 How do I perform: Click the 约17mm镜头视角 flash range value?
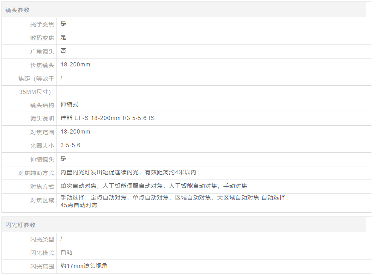(x=84, y=266)
